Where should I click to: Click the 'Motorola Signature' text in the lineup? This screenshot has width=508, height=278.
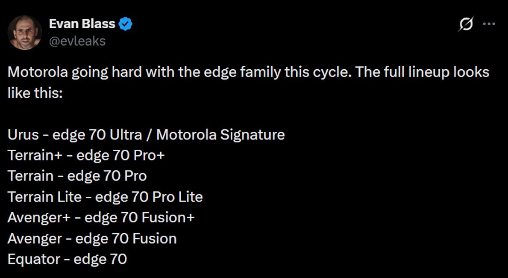click(222, 134)
